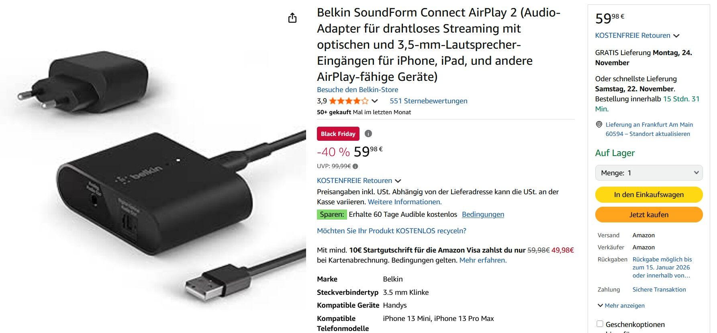This screenshot has width=717, height=333.
Task: Click In den Einkaufswagen button
Action: (x=649, y=195)
